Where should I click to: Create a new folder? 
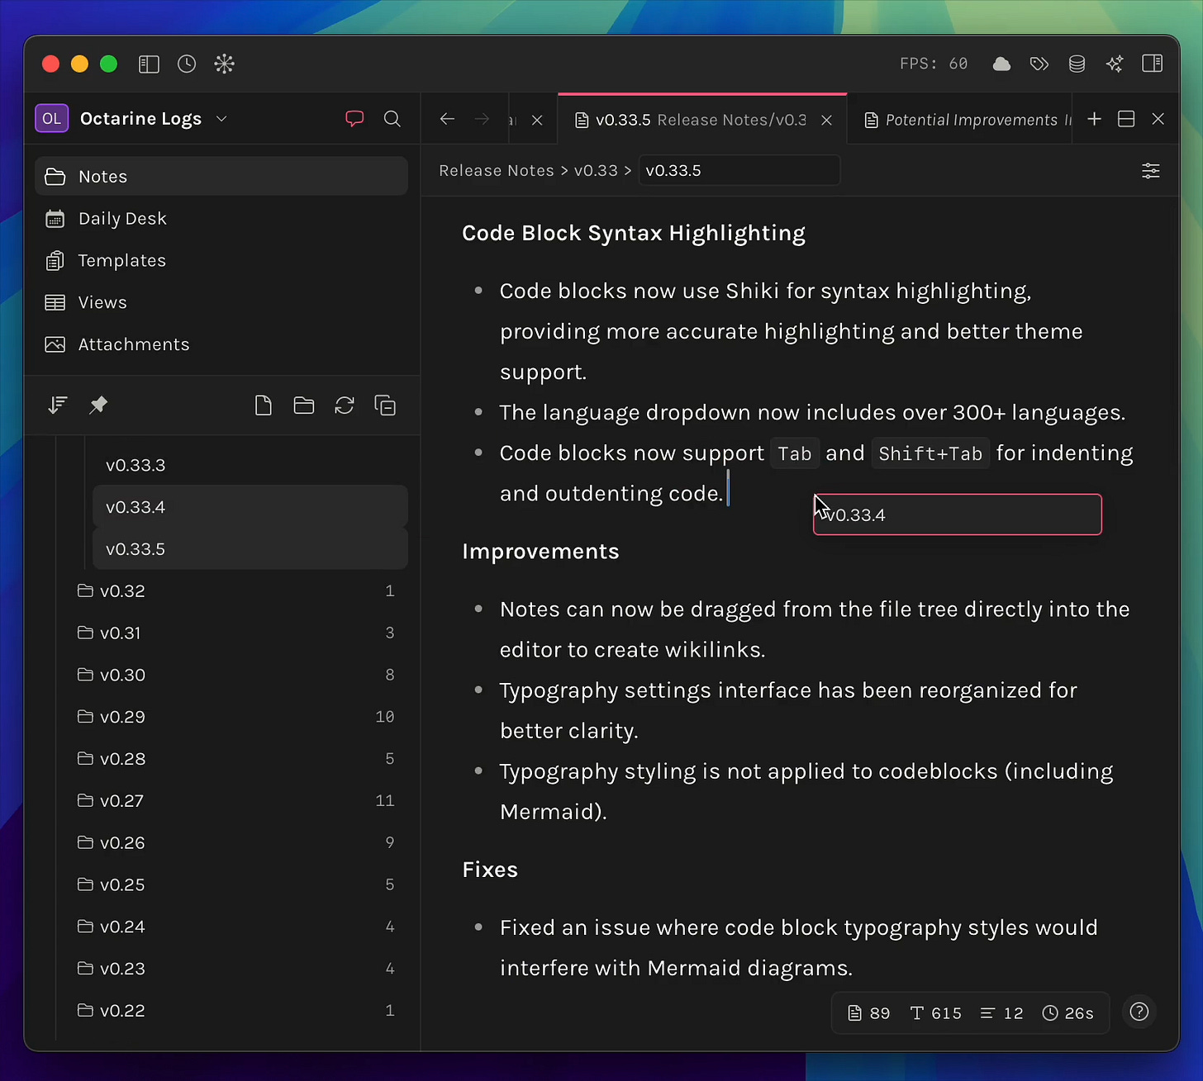304,405
